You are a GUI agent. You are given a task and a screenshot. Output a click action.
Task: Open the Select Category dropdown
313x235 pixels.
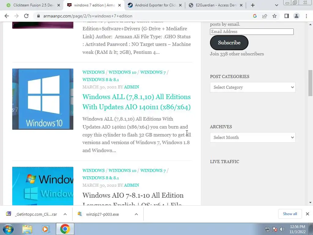[252, 87]
